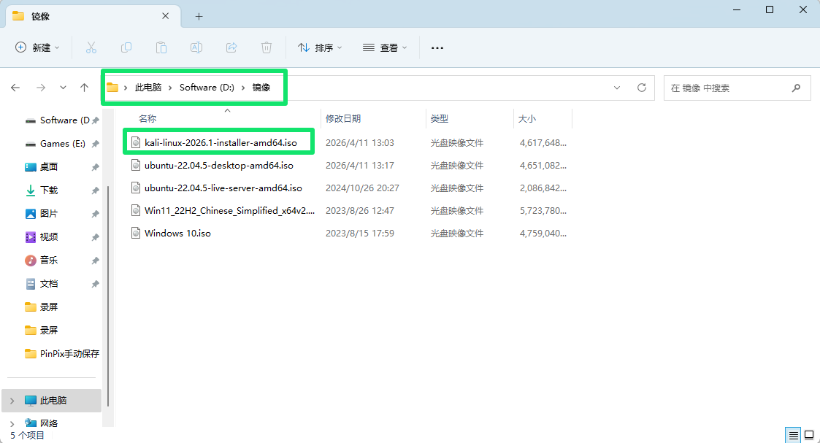Click the Cut scissors icon

(91, 47)
